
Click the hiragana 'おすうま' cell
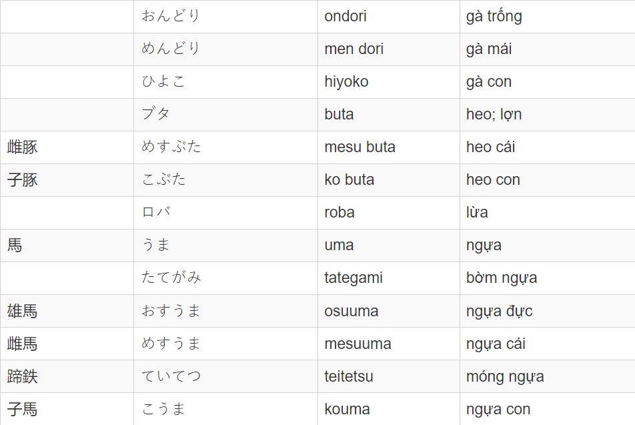point(225,311)
